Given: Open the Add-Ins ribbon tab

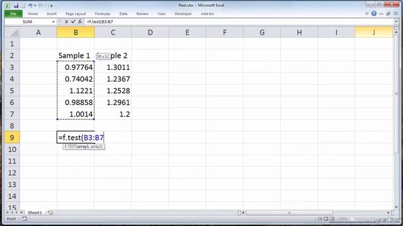Looking at the screenshot, I should click(207, 14).
